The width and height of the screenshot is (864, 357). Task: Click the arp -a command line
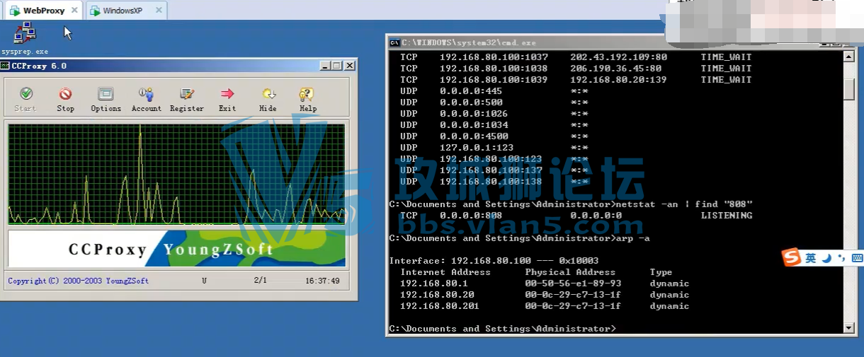(x=520, y=238)
